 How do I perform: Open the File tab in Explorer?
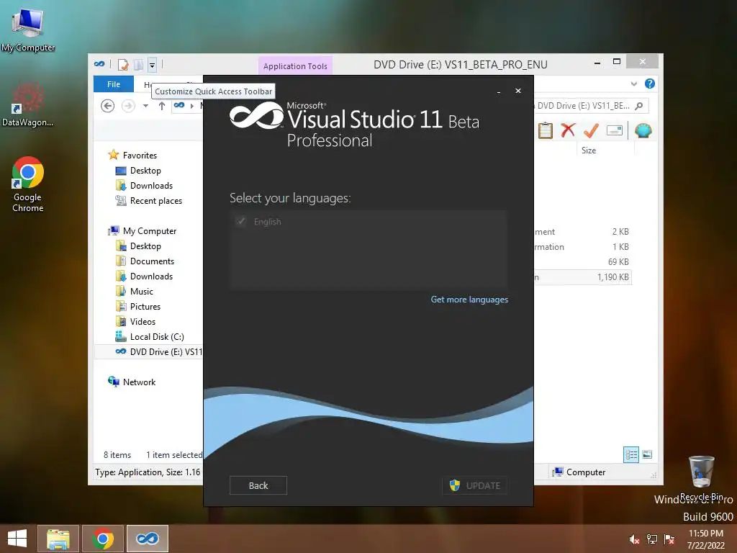[x=114, y=84]
